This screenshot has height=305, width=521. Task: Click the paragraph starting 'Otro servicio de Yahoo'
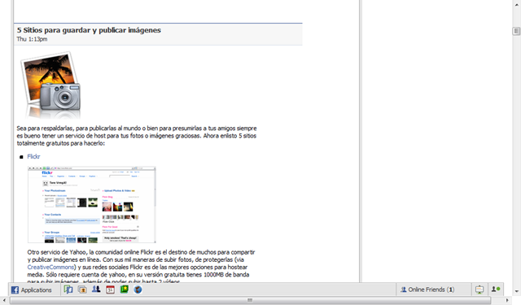pos(141,267)
